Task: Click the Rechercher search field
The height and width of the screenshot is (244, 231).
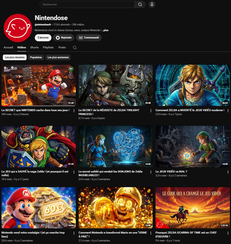Action: (87, 4)
